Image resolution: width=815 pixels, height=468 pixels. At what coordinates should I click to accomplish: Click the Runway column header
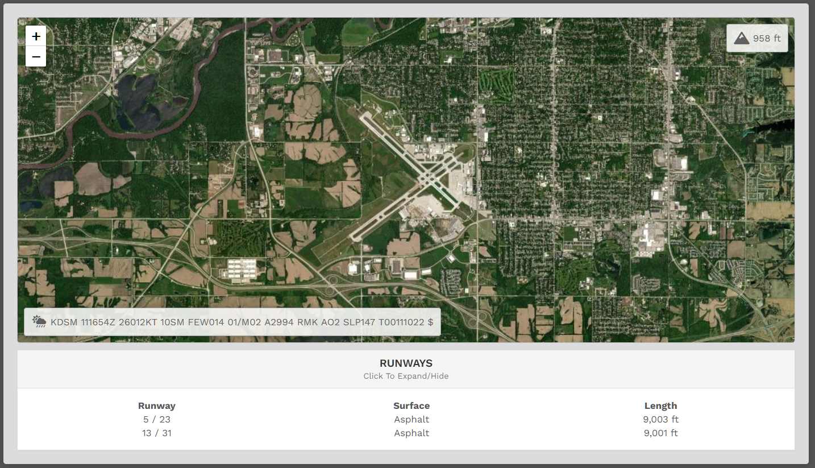pos(157,406)
